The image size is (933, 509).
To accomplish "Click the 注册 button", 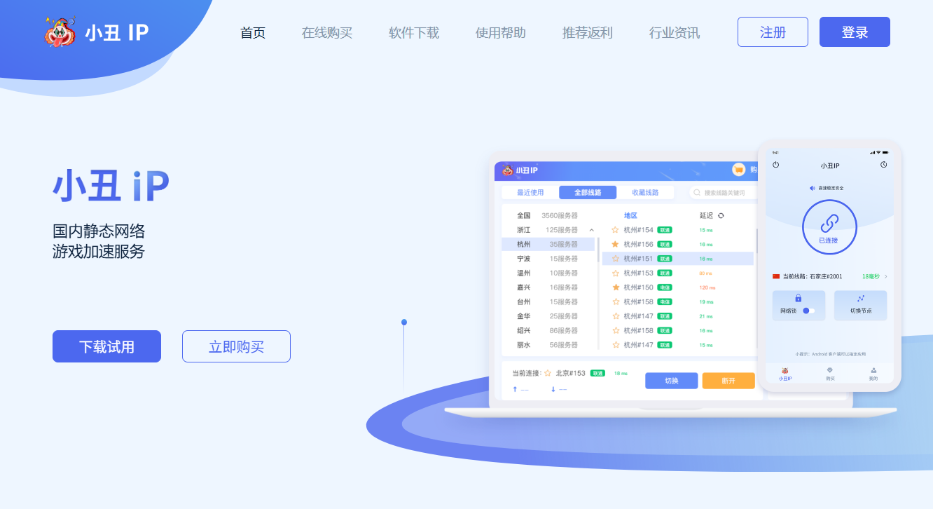I will (773, 32).
